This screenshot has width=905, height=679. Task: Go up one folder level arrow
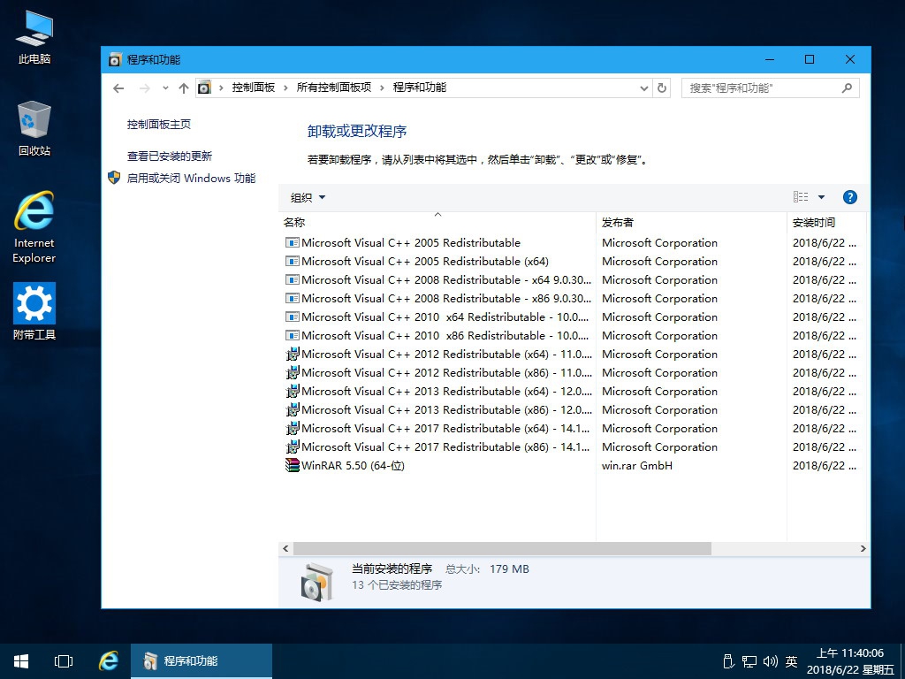pyautogui.click(x=184, y=88)
